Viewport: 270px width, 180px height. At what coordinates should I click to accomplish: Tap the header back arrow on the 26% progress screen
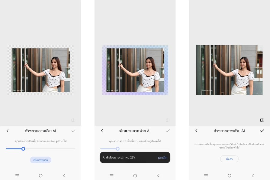(102, 131)
